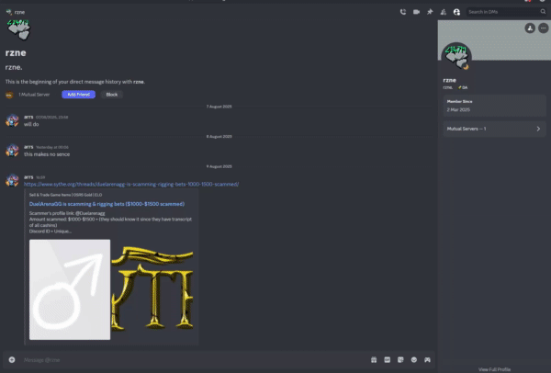Click the small rzne icon in header
Image resolution: width=551 pixels, height=373 pixels.
point(9,12)
